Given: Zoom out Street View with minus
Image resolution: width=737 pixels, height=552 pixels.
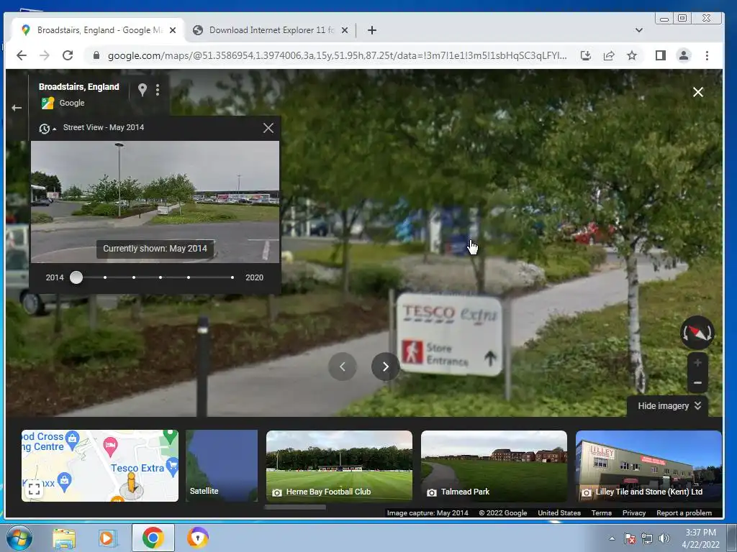Looking at the screenshot, I should coord(697,383).
